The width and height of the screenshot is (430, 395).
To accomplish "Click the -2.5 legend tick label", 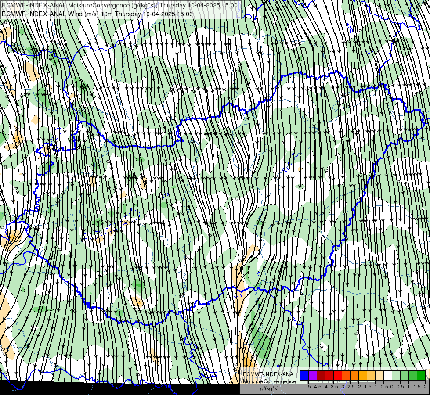I will tap(350, 387).
